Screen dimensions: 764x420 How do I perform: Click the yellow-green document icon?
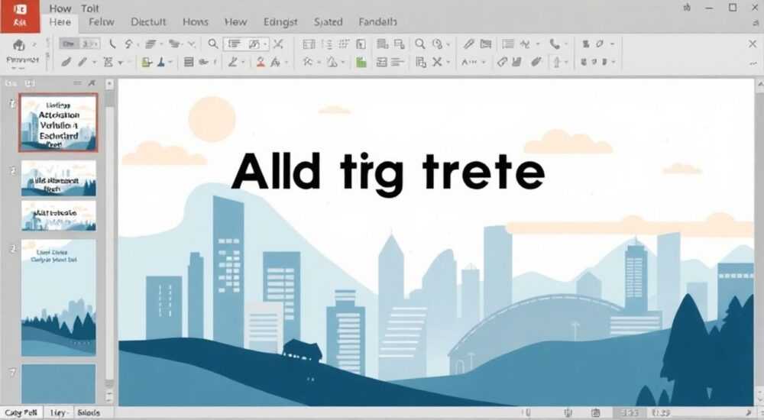coord(146,62)
